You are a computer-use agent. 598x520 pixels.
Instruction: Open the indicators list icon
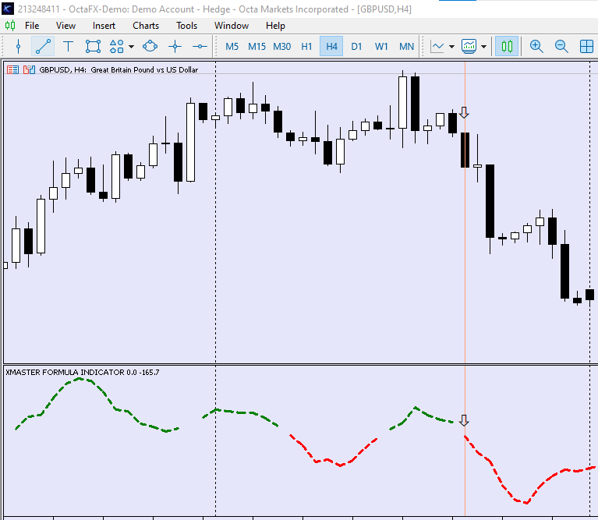click(x=469, y=47)
